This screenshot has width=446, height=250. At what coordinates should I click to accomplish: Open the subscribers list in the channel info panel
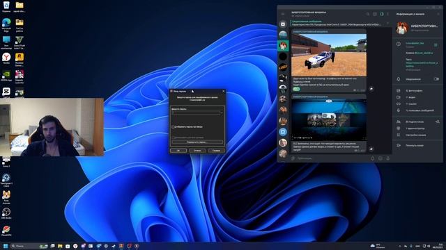(x=414, y=122)
